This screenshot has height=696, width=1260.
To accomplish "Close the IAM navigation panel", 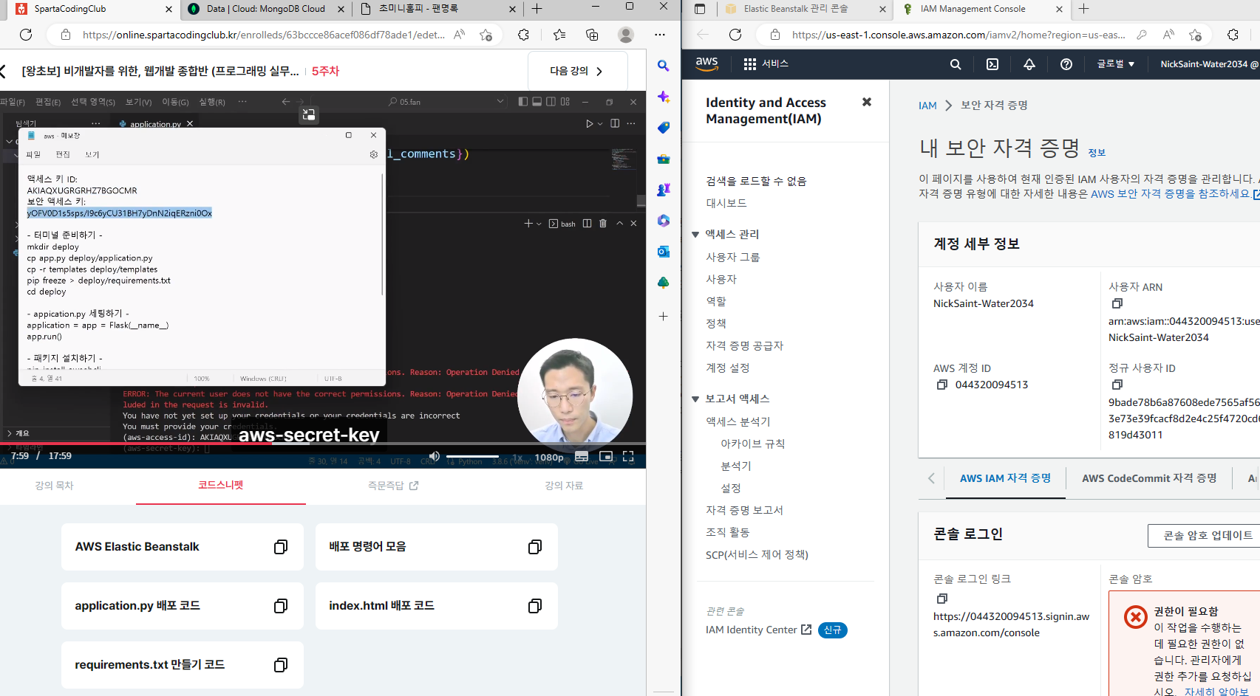I will click(x=867, y=102).
